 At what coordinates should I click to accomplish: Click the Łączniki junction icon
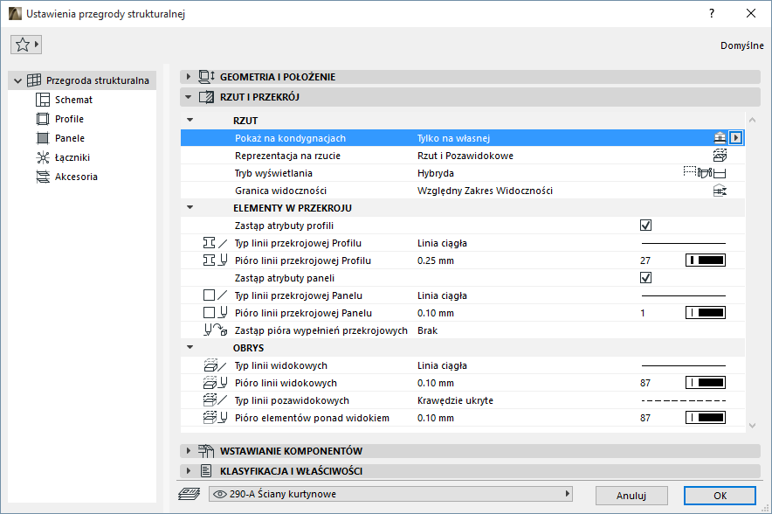tap(43, 157)
